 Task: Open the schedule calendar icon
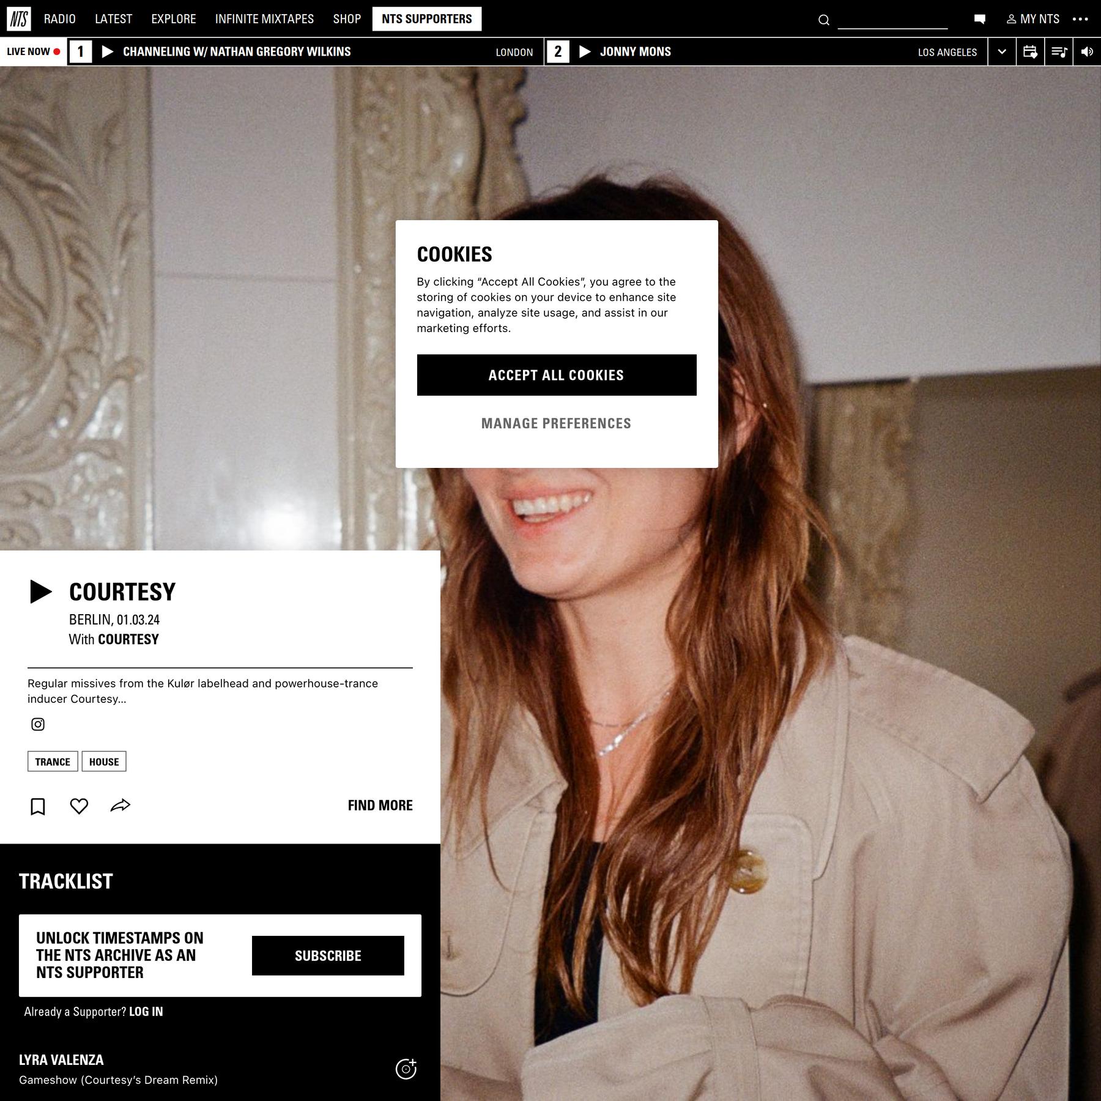[1030, 52]
